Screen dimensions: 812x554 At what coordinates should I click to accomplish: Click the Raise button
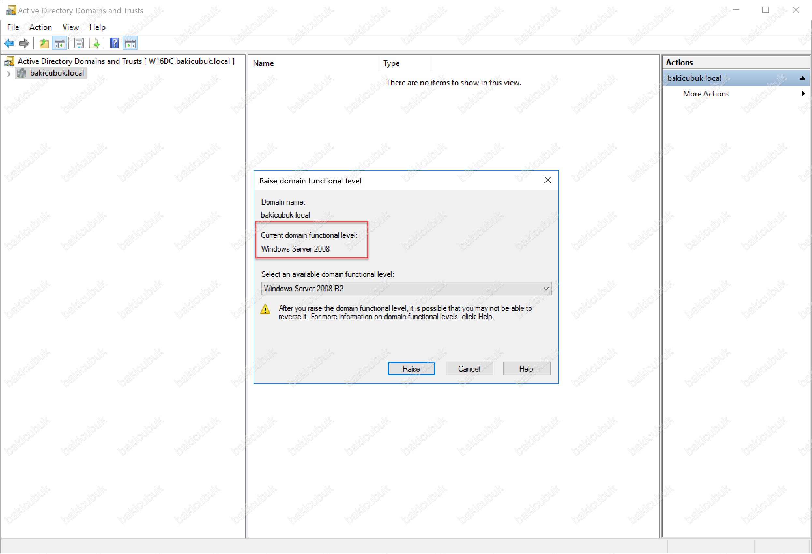click(x=411, y=369)
